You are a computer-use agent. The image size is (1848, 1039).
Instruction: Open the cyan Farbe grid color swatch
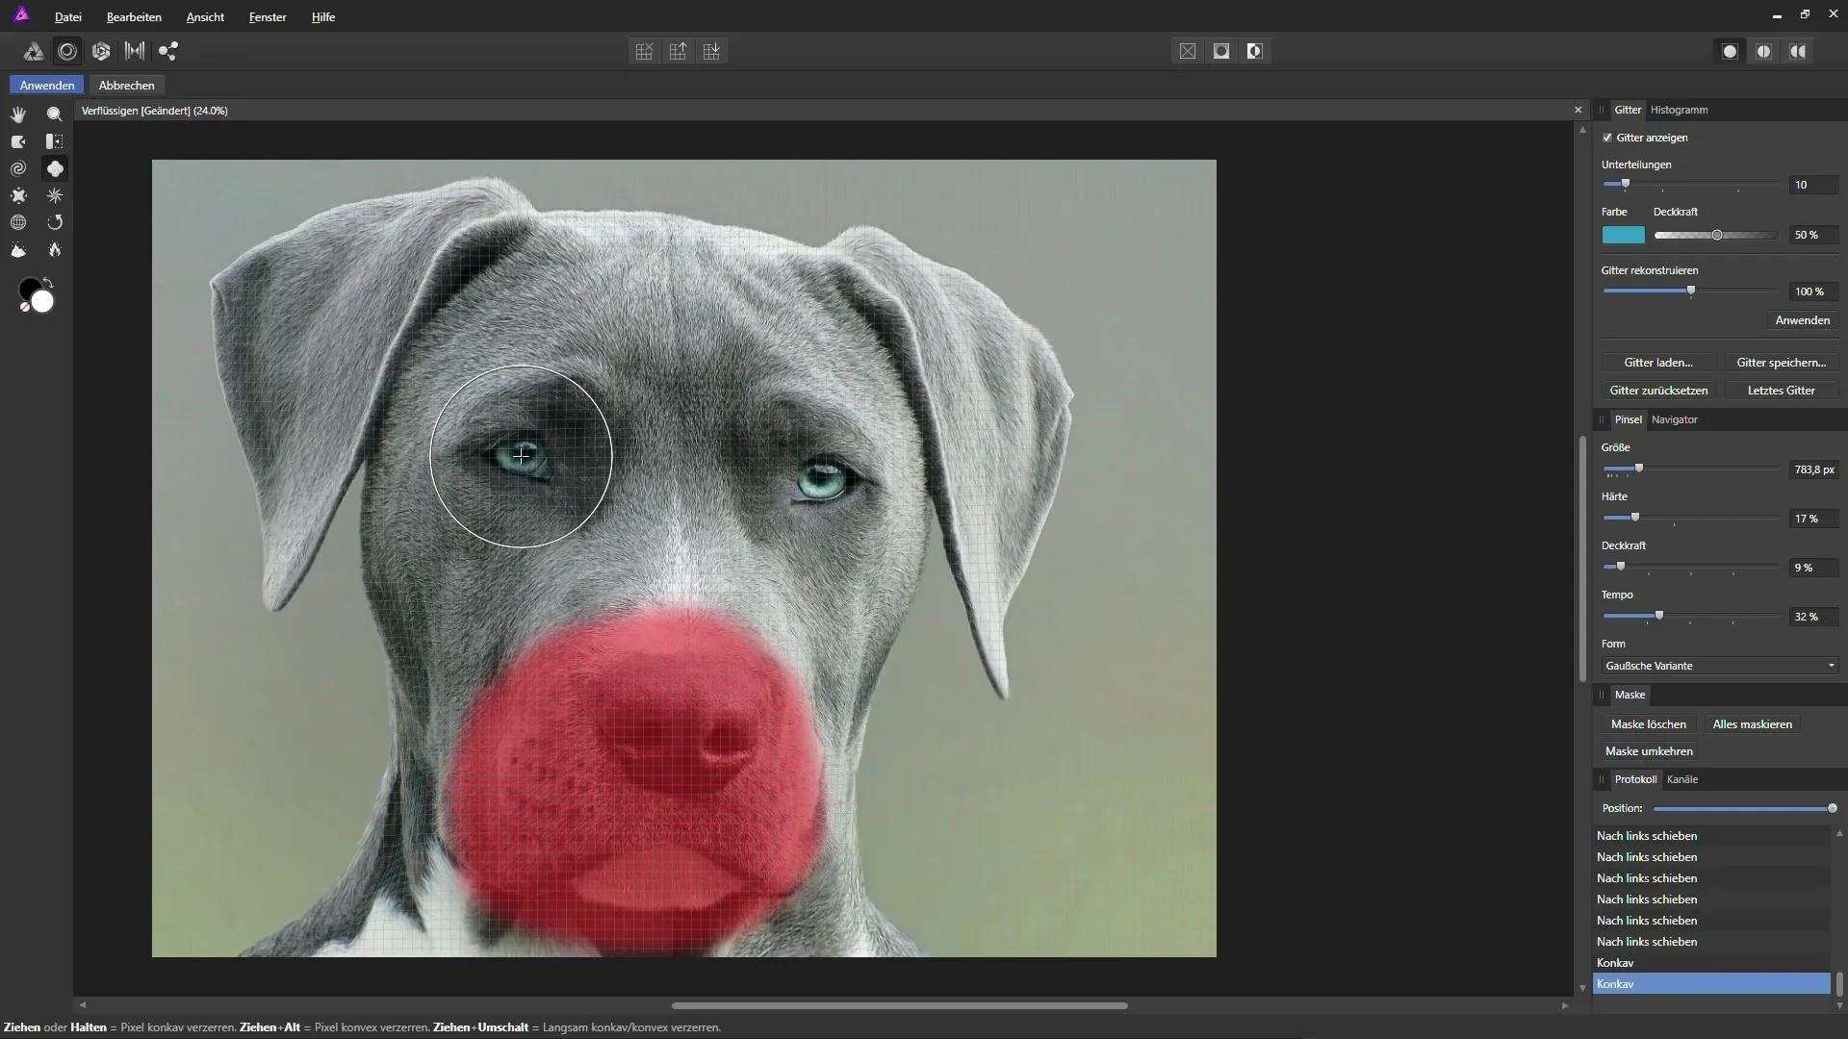pyautogui.click(x=1623, y=235)
